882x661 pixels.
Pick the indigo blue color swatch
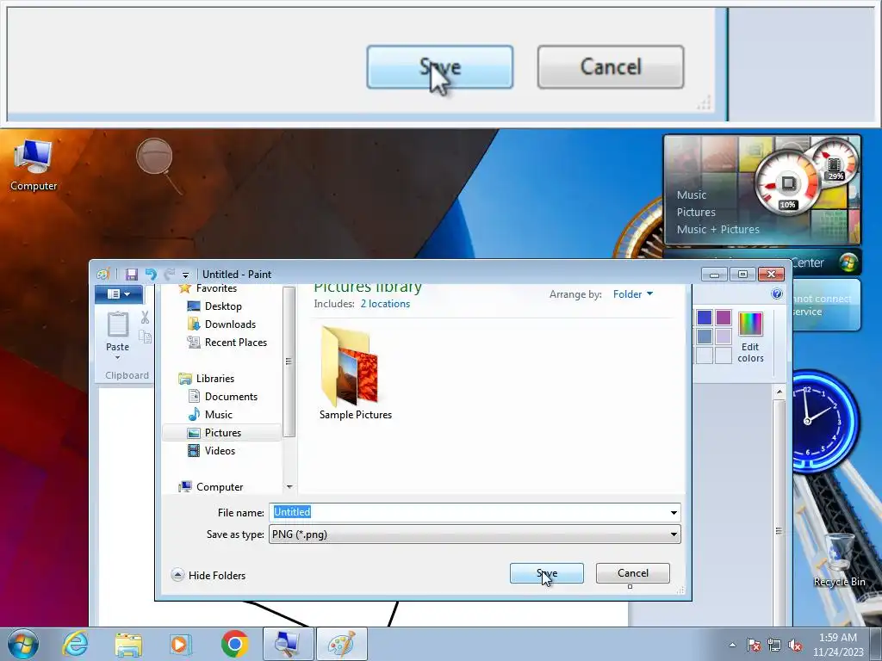(705, 318)
